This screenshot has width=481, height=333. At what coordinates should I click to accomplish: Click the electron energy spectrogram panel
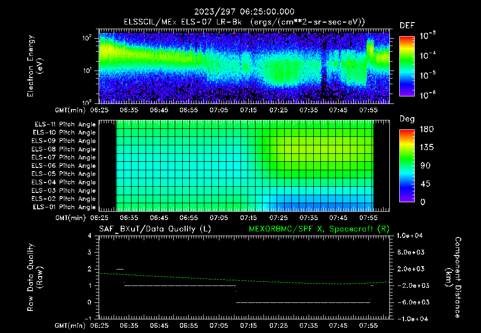[244, 66]
